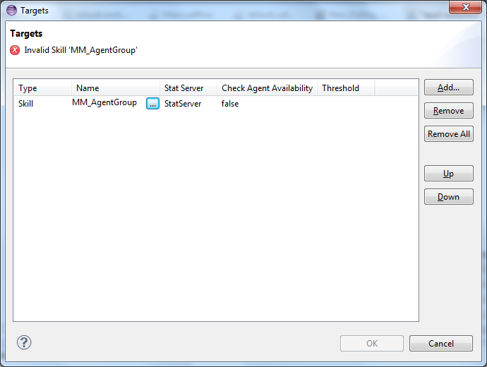Click the Stat Server column header
Screen dimensions: 487x367
(x=188, y=88)
